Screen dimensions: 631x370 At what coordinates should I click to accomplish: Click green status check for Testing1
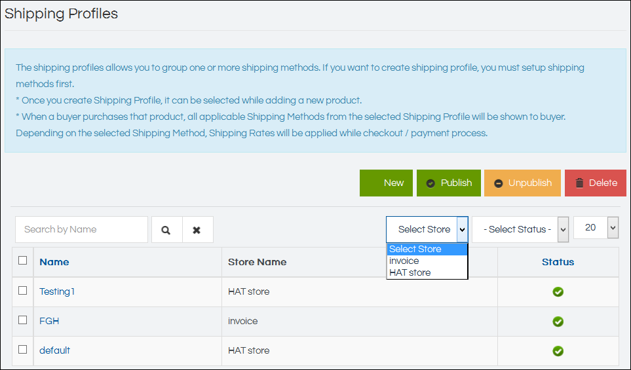[x=558, y=291]
